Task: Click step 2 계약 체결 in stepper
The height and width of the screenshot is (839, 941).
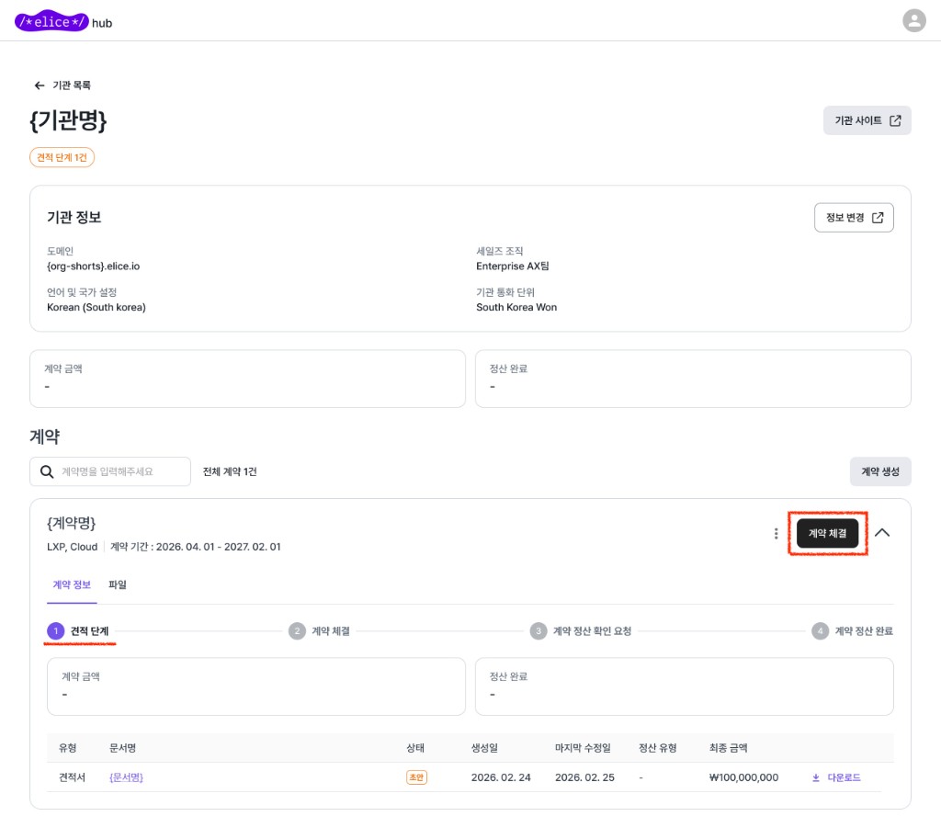Action: click(319, 630)
